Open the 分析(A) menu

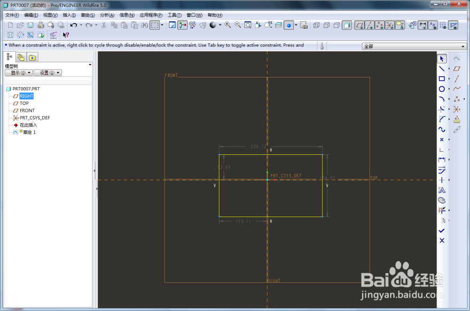(x=107, y=15)
